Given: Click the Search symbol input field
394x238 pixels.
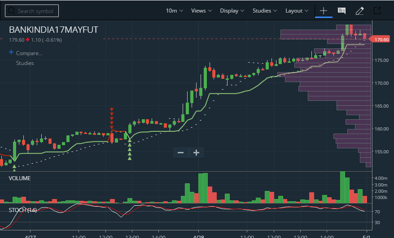Looking at the screenshot, I should [32, 11].
